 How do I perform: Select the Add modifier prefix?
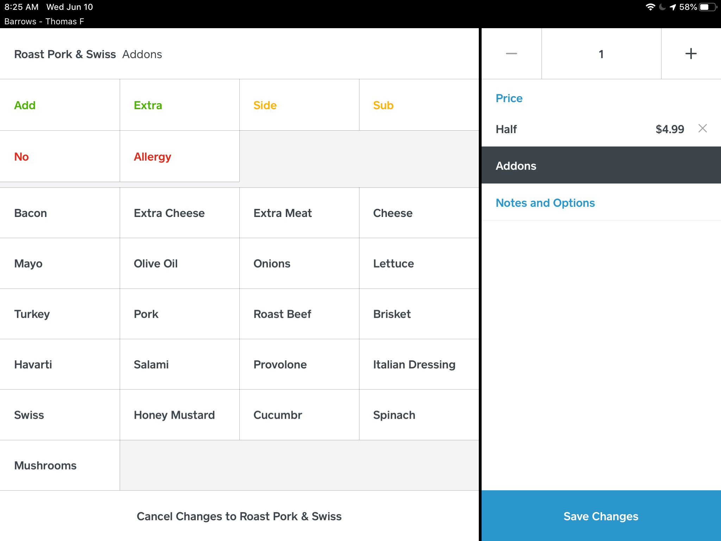coord(60,105)
